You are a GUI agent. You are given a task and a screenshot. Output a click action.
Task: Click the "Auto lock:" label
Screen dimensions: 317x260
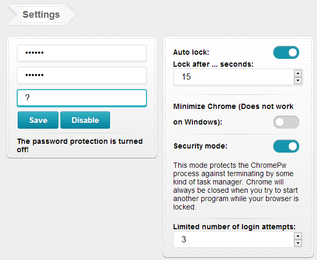click(x=191, y=52)
